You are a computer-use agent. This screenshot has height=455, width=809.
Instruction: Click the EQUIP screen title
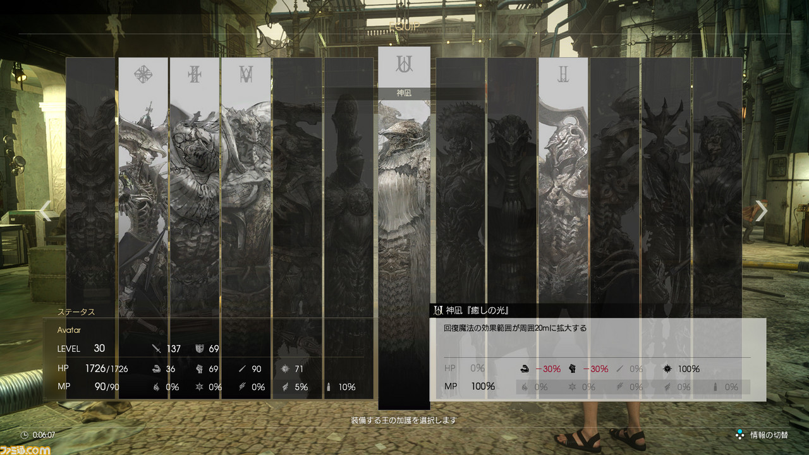click(404, 27)
